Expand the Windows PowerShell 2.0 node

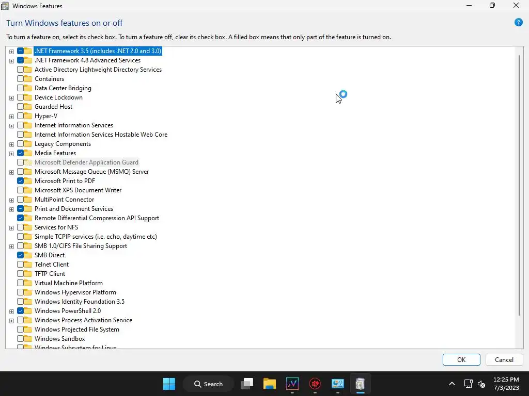(x=11, y=311)
